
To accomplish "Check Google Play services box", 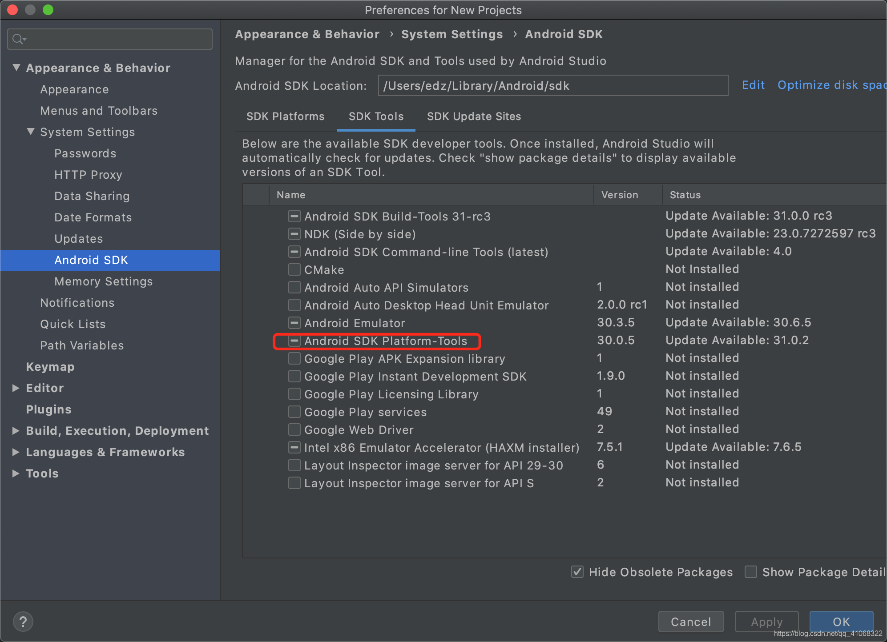I will (x=294, y=412).
